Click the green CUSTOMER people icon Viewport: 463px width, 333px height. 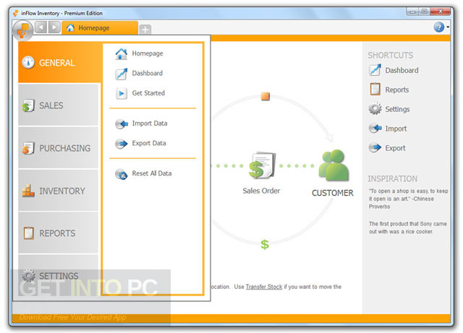(x=334, y=165)
